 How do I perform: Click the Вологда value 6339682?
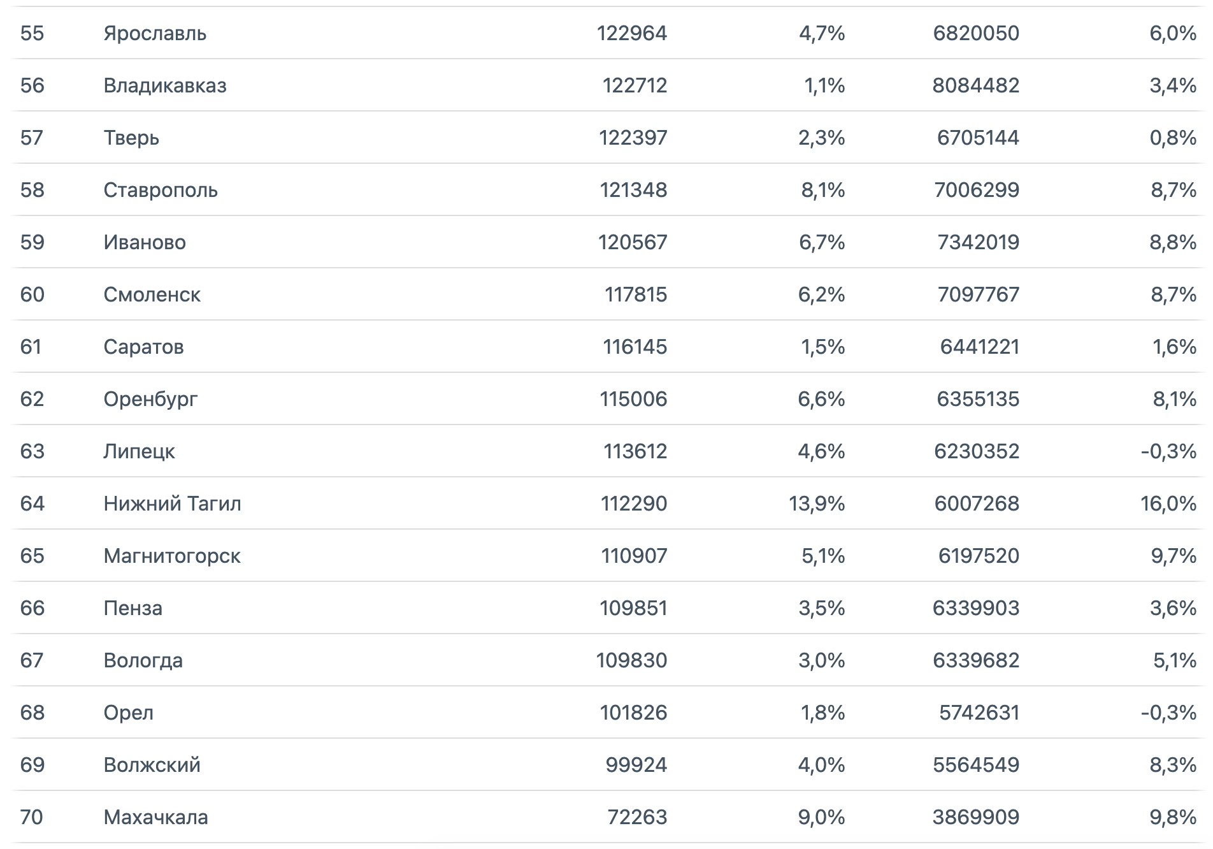click(976, 660)
